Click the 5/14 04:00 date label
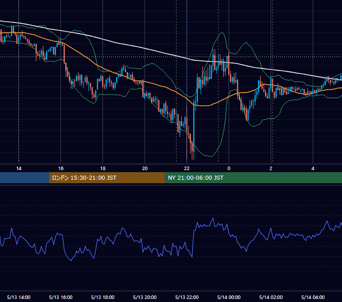The width and height of the screenshot is (342, 302). (x=313, y=297)
